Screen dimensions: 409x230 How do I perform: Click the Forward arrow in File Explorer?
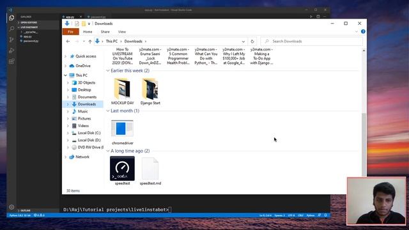(77, 41)
